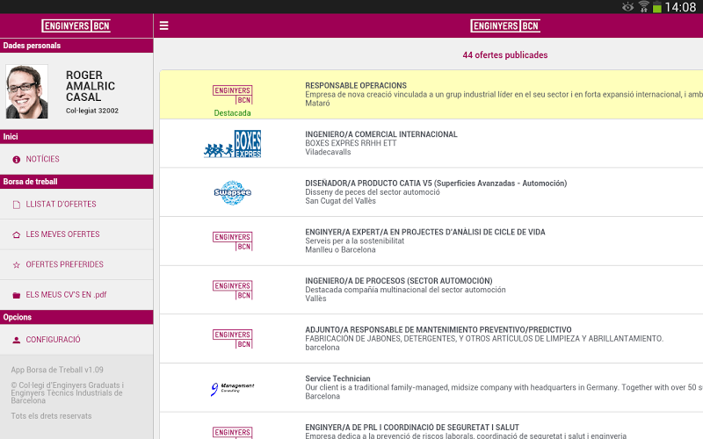Click BOXES EXPRES RRHH ETT company name

tap(351, 143)
